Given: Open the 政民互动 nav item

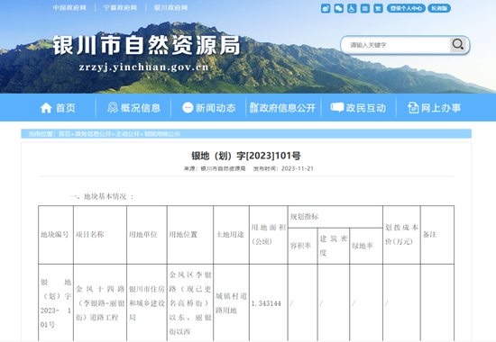Looking at the screenshot, I should [x=365, y=108].
